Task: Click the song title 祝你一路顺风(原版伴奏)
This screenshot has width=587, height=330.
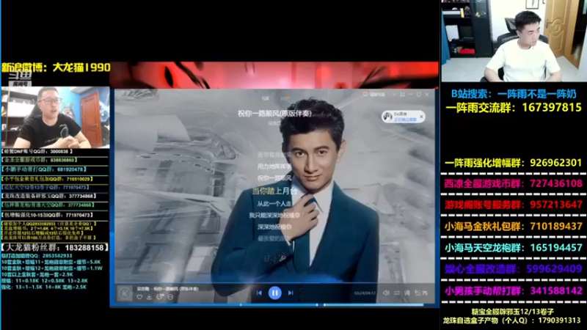Action: click(274, 113)
